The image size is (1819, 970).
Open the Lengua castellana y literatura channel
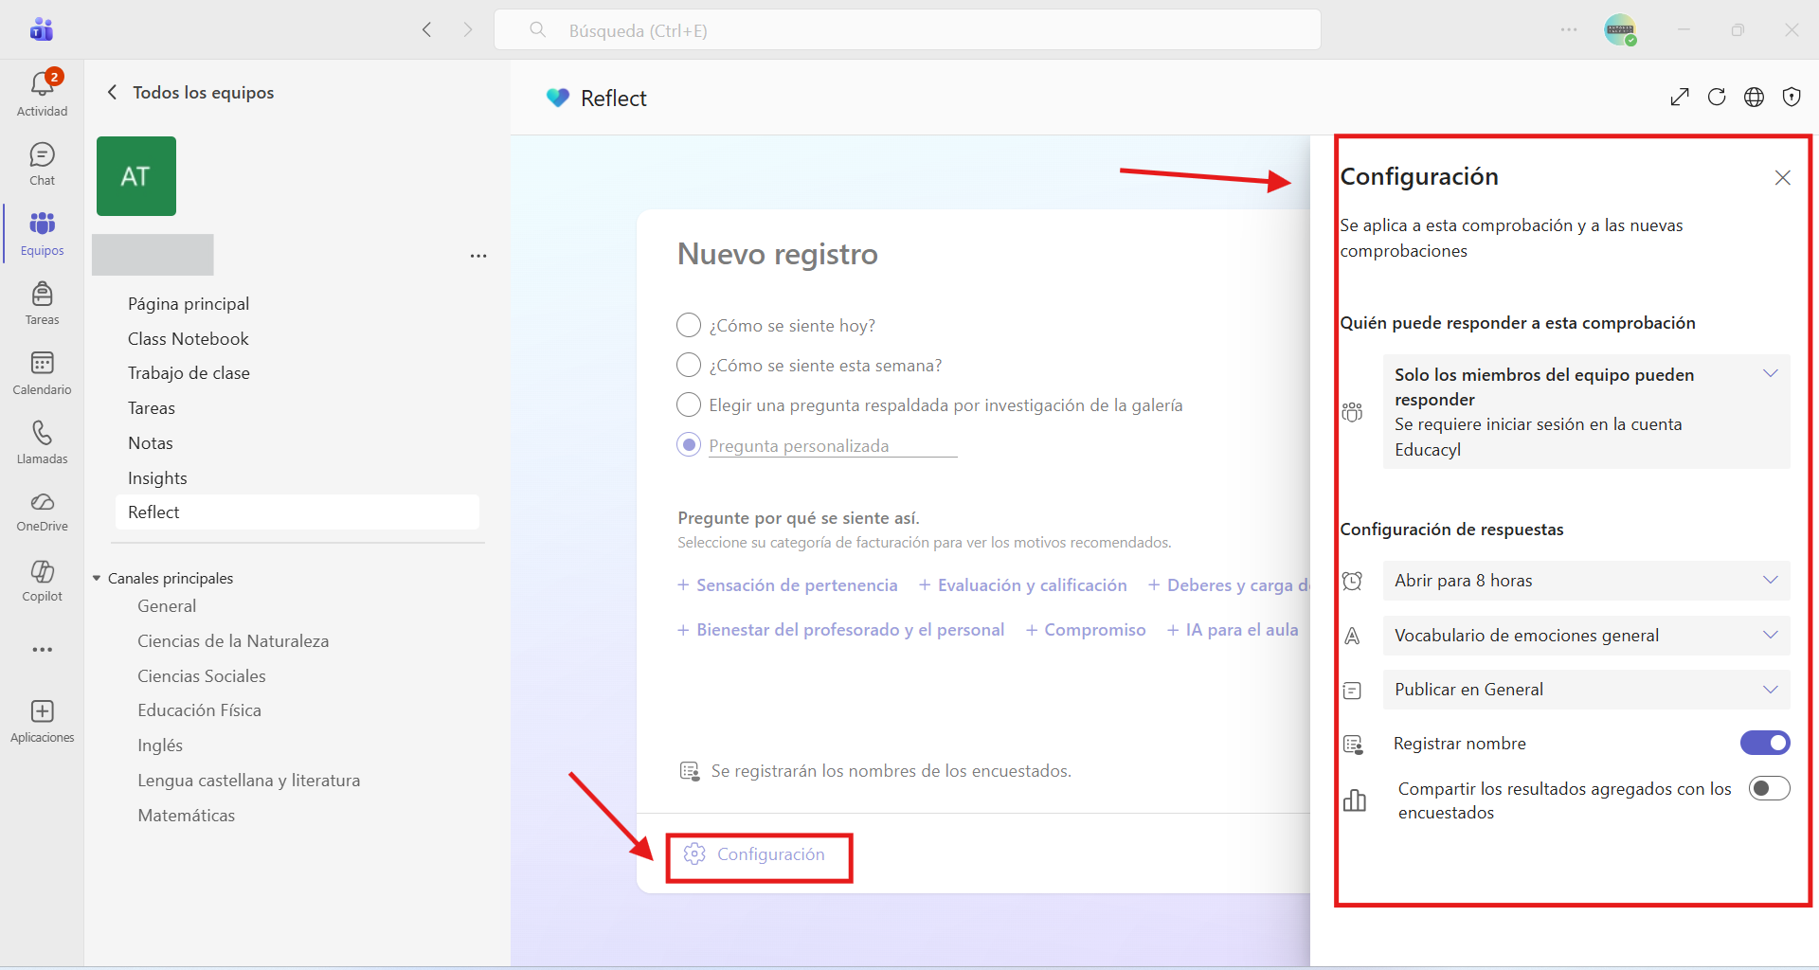(249, 781)
